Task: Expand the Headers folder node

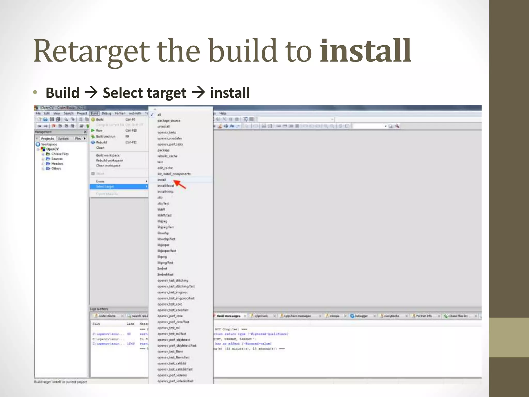Action: point(43,164)
